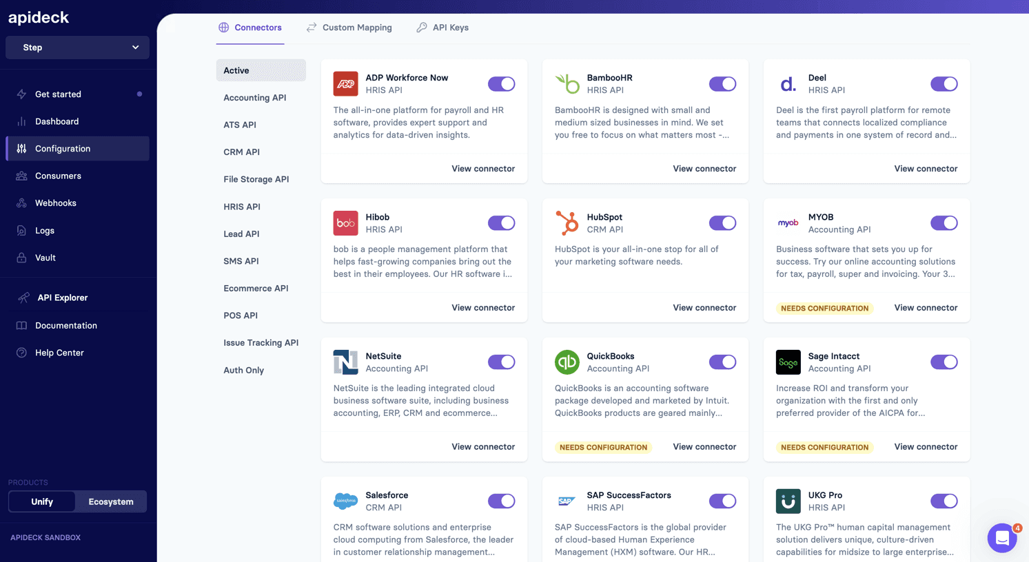Disable the Hibob connector toggle
Screen dimensions: 1029x562
[501, 223]
